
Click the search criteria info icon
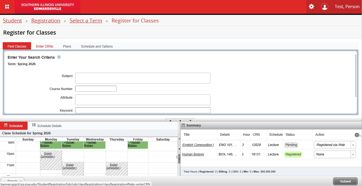59,57
